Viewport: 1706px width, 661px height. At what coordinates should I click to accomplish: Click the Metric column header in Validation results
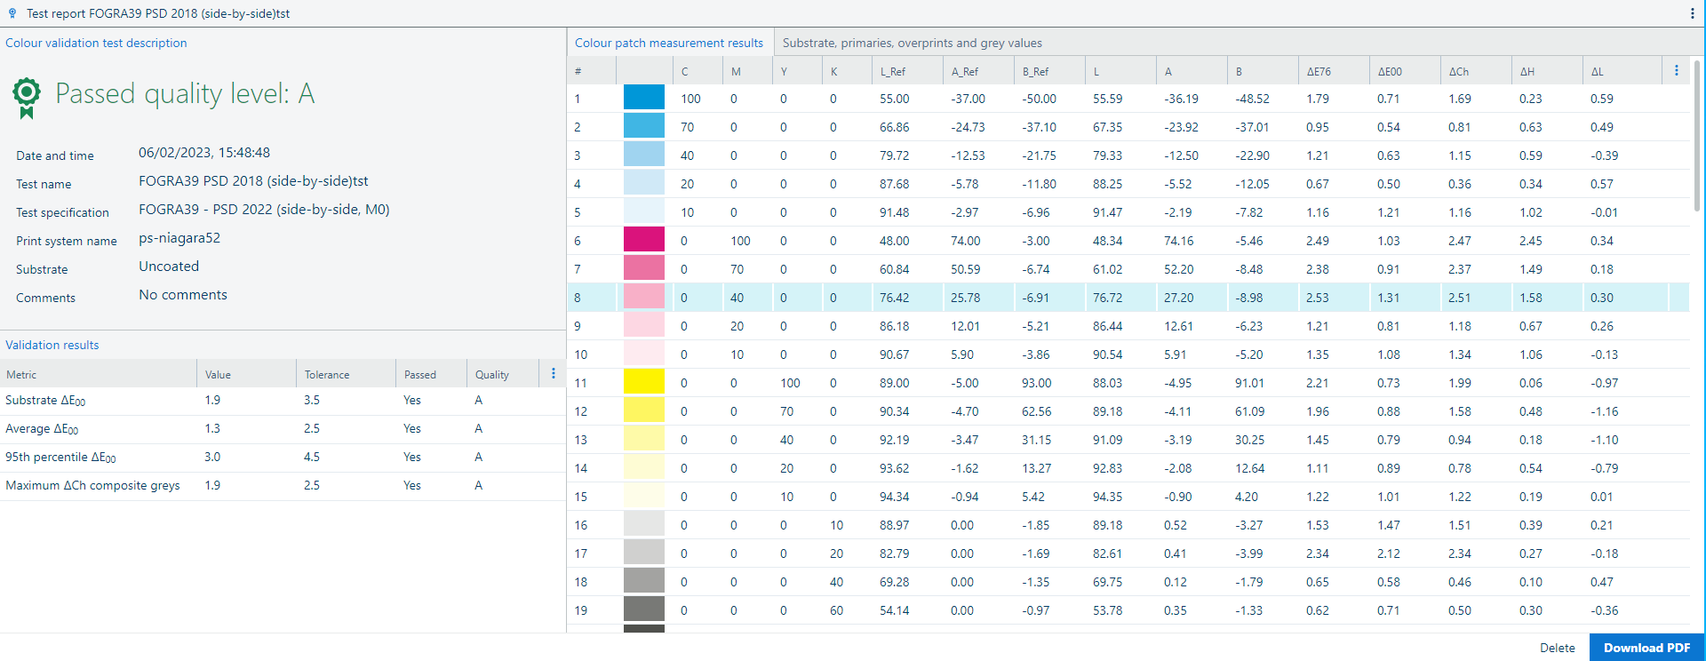pos(21,375)
